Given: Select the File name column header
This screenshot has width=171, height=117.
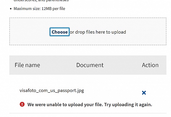Looking at the screenshot, I should pyautogui.click(x=27, y=65).
